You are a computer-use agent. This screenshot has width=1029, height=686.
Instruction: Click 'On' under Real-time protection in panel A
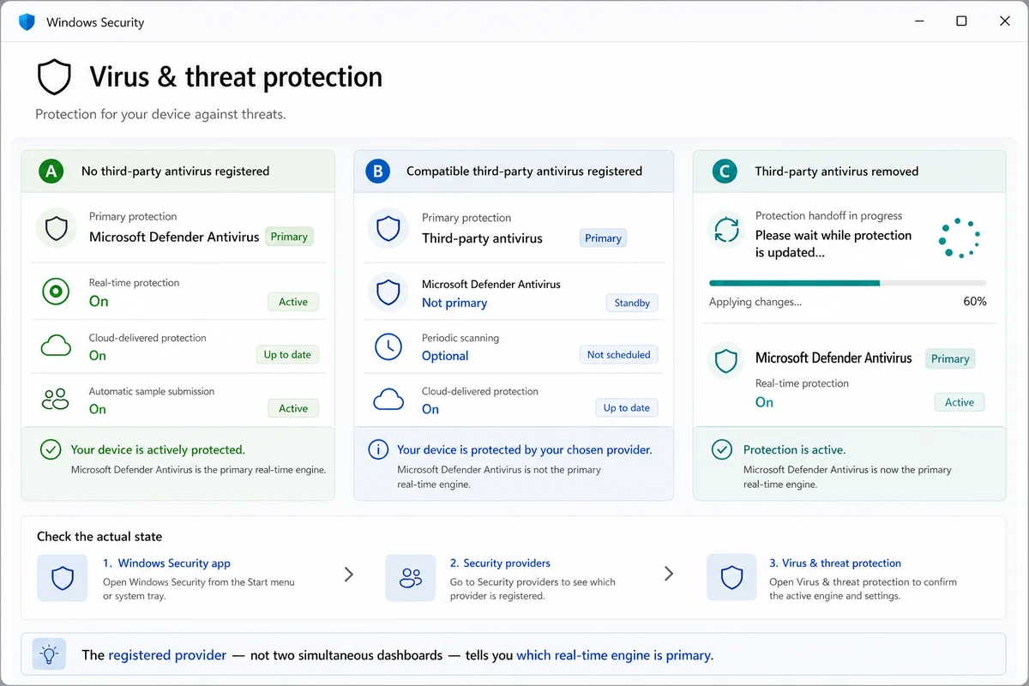[99, 301]
